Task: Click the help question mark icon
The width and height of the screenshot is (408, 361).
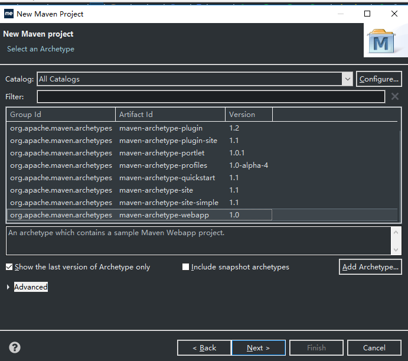Action: click(x=15, y=347)
